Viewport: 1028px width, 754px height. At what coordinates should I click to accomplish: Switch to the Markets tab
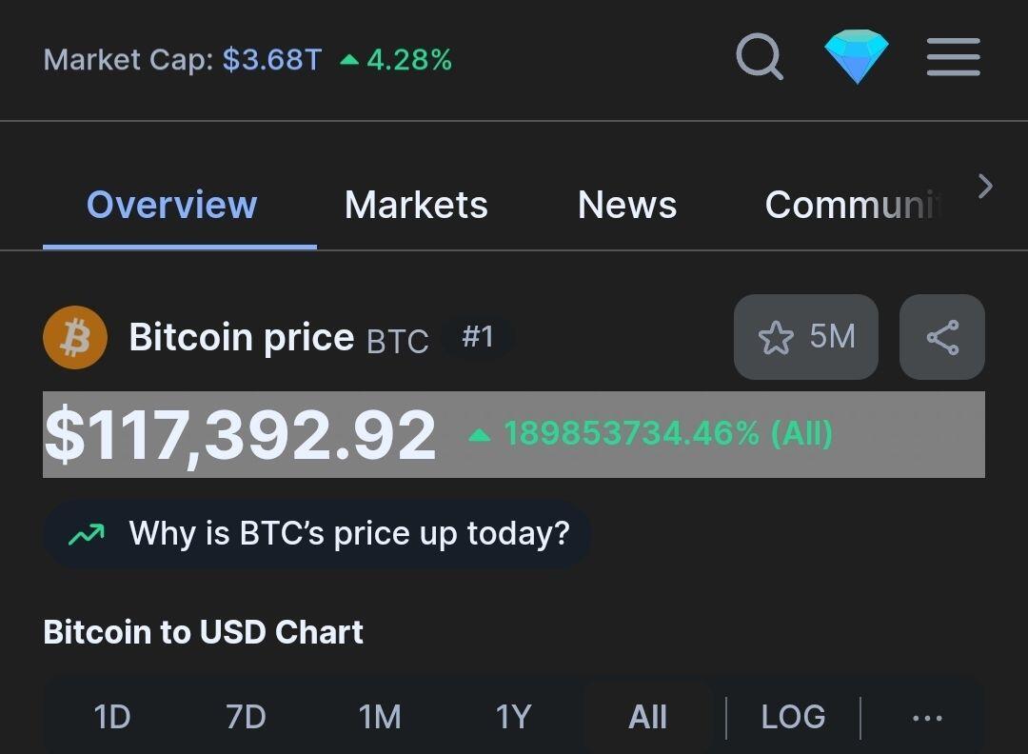coord(416,205)
